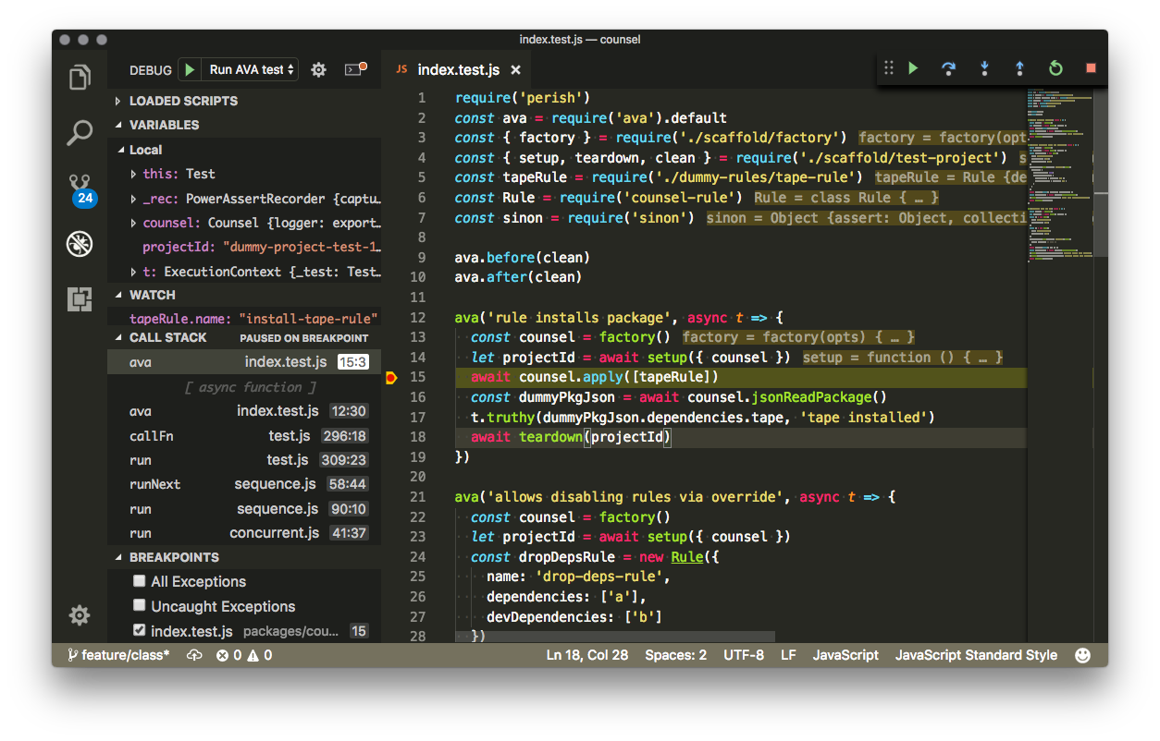Publish changes via cloud sync icon

coord(194,655)
